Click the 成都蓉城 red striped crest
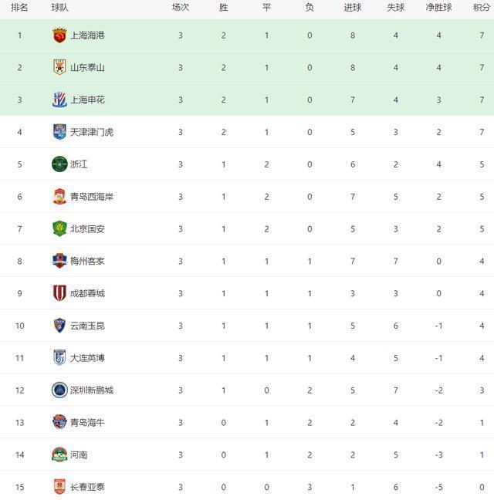Image resolution: width=494 pixels, height=500 pixels. click(59, 293)
